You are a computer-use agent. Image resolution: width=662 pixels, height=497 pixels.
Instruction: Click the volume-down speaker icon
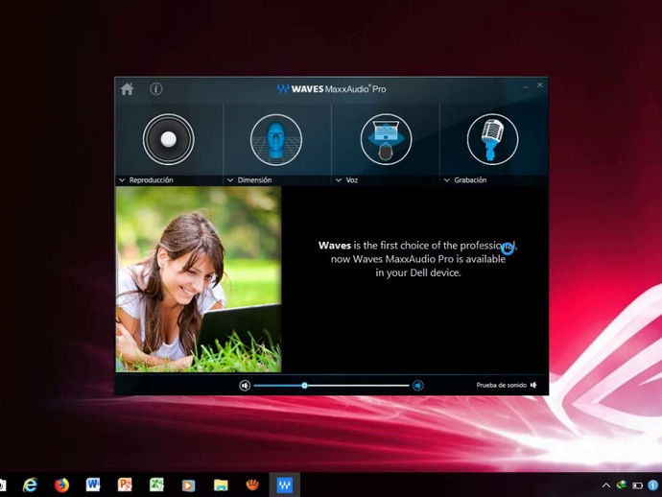pyautogui.click(x=245, y=386)
